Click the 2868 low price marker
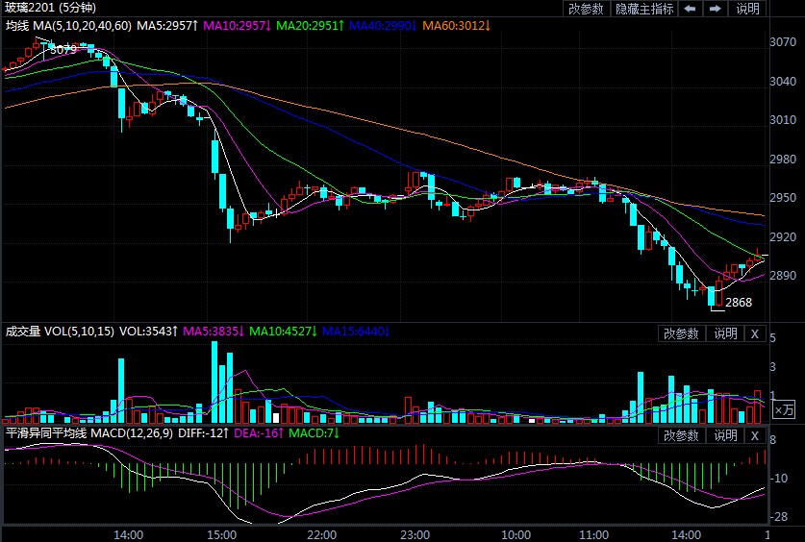 pos(738,302)
